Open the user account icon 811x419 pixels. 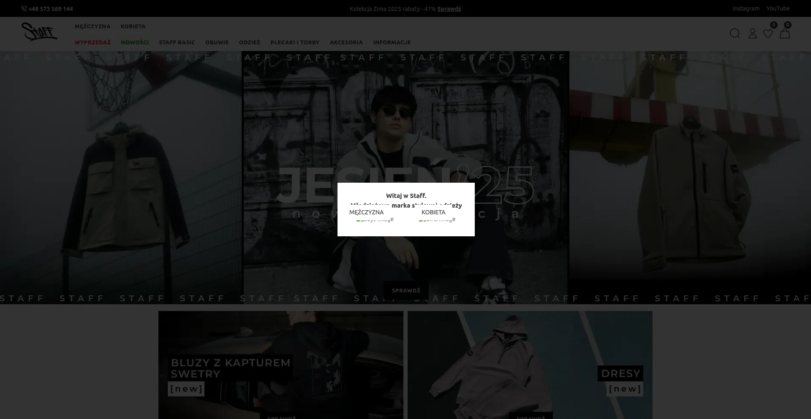(752, 33)
